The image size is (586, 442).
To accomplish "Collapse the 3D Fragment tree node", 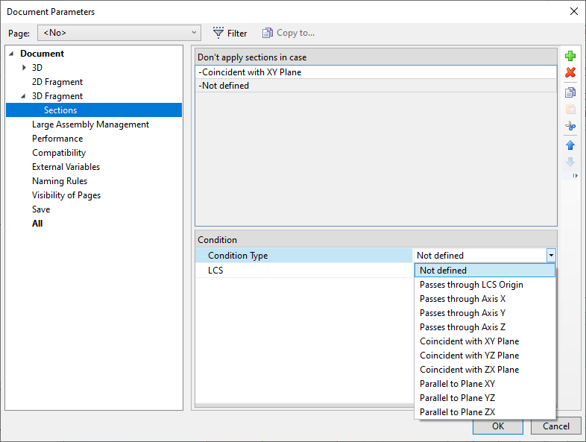I will (25, 96).
